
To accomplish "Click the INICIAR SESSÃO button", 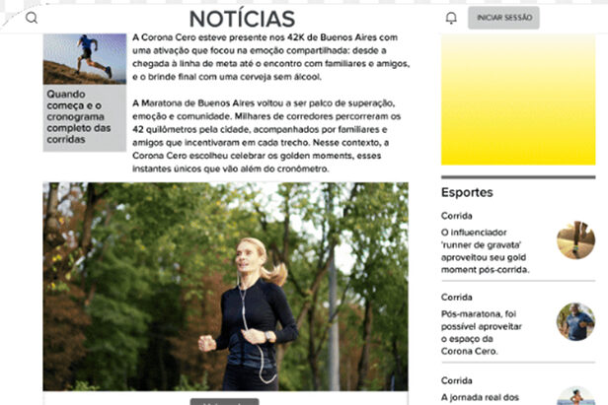I will pyautogui.click(x=503, y=18).
